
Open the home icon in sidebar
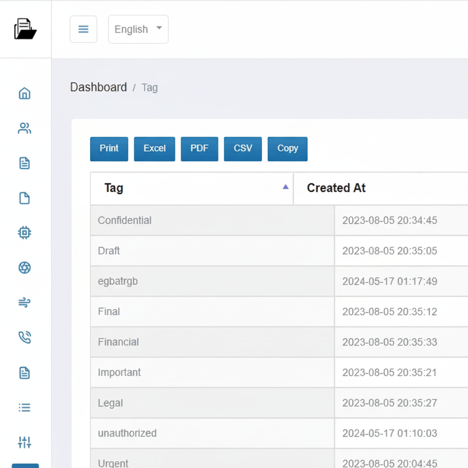(24, 94)
